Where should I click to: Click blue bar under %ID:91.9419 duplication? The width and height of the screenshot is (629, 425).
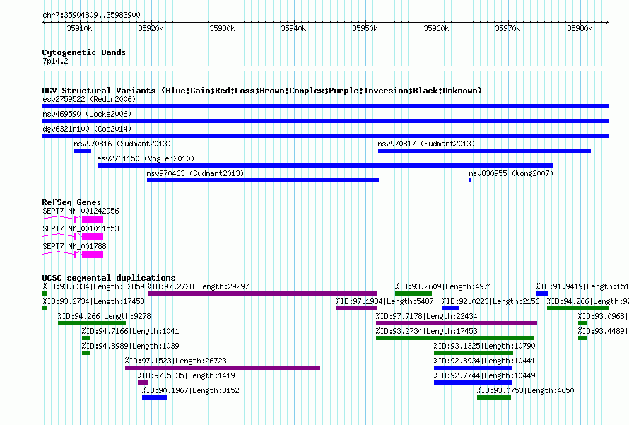pyautogui.click(x=542, y=293)
